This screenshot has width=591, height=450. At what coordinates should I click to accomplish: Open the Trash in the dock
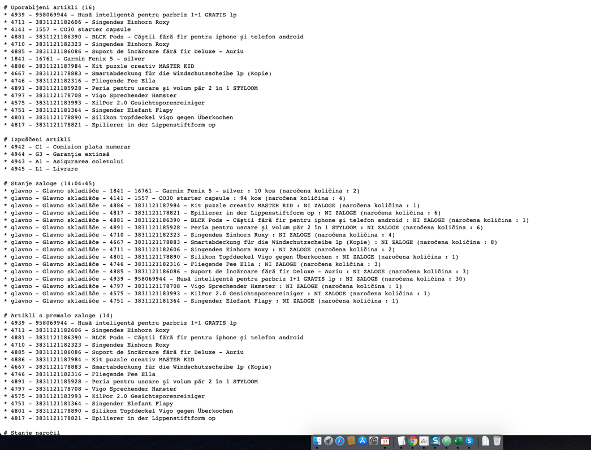pyautogui.click(x=497, y=441)
